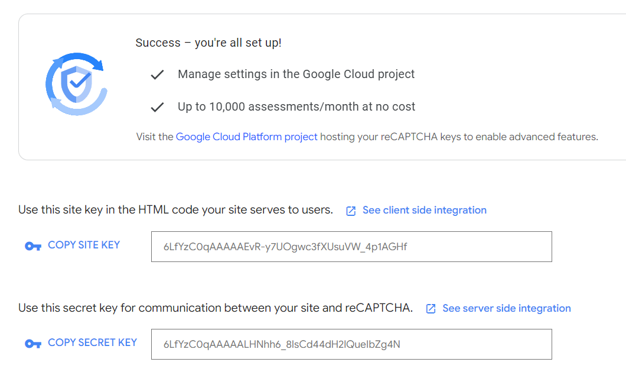Screen dimensions: 626x375
Task: Click checkmark next to 10,000 assessments line
Action: tap(157, 107)
